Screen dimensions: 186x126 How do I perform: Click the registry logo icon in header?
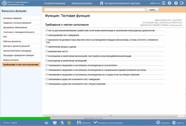pyautogui.click(x=4, y=3)
